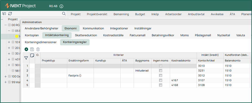This screenshot has height=103, width=252.
Task: Check the box beside 100 Ge project
Action: [x=10, y=76]
